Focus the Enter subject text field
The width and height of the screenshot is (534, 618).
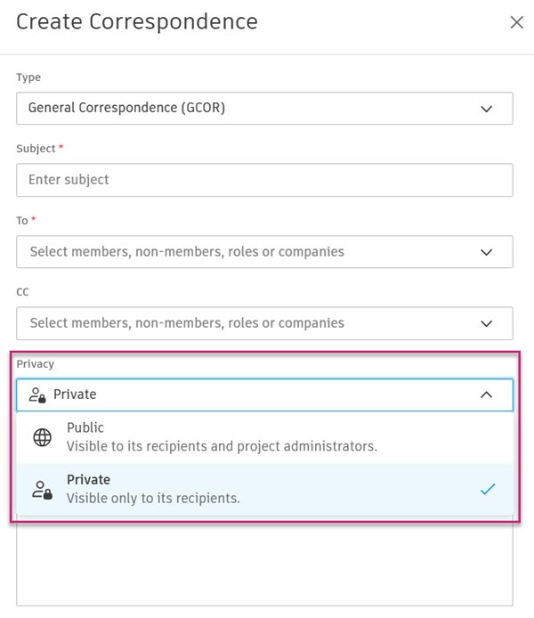click(x=264, y=180)
